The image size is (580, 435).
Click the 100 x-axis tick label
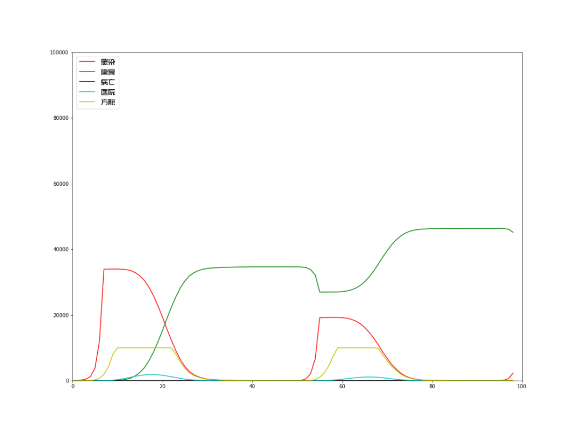[x=521, y=387]
